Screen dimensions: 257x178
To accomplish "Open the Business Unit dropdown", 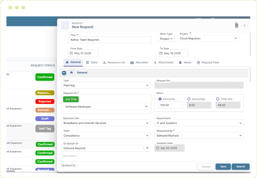I will click(x=106, y=123).
